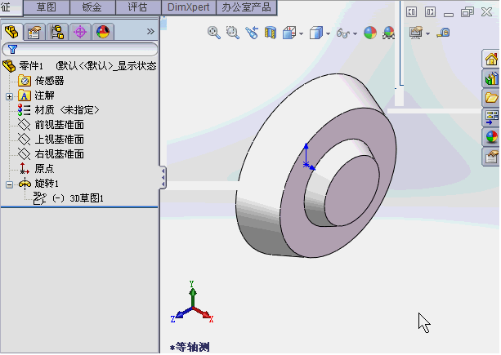Switch to the PropertyManager tab
501x355 pixels.
tap(34, 32)
